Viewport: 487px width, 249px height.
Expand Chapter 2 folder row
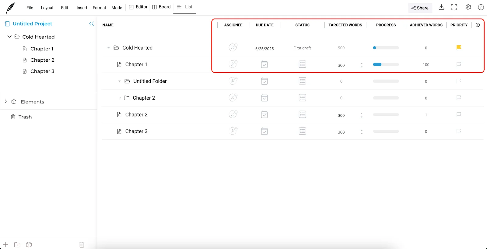pos(120,98)
